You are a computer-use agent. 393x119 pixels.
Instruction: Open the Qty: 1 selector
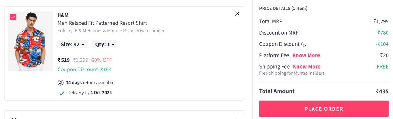pyautogui.click(x=105, y=44)
